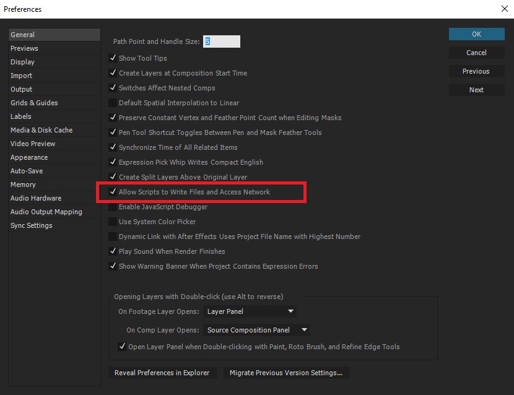Go to Previous preferences page
Viewport: 514px width, 395px height.
click(477, 71)
